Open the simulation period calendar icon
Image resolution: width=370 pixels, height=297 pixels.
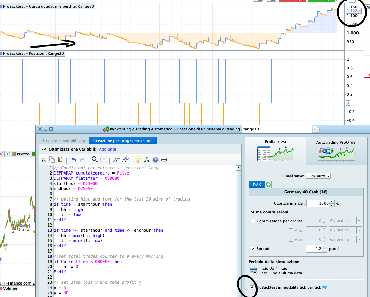(x=253, y=271)
